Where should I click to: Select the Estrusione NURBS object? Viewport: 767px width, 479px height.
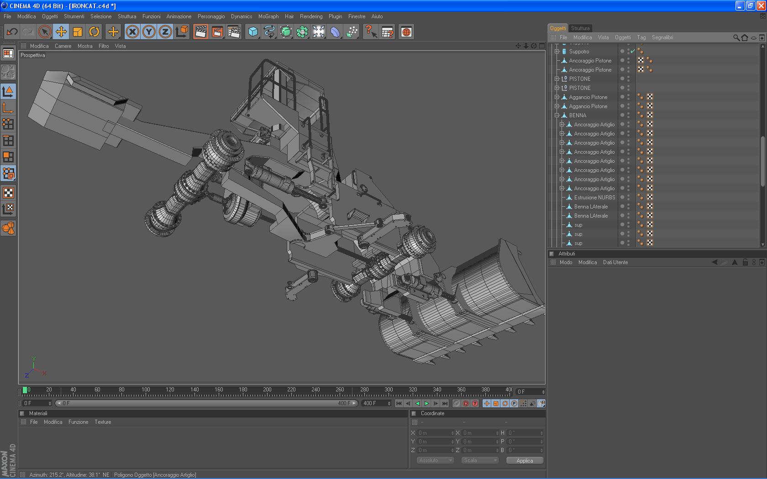pyautogui.click(x=594, y=198)
